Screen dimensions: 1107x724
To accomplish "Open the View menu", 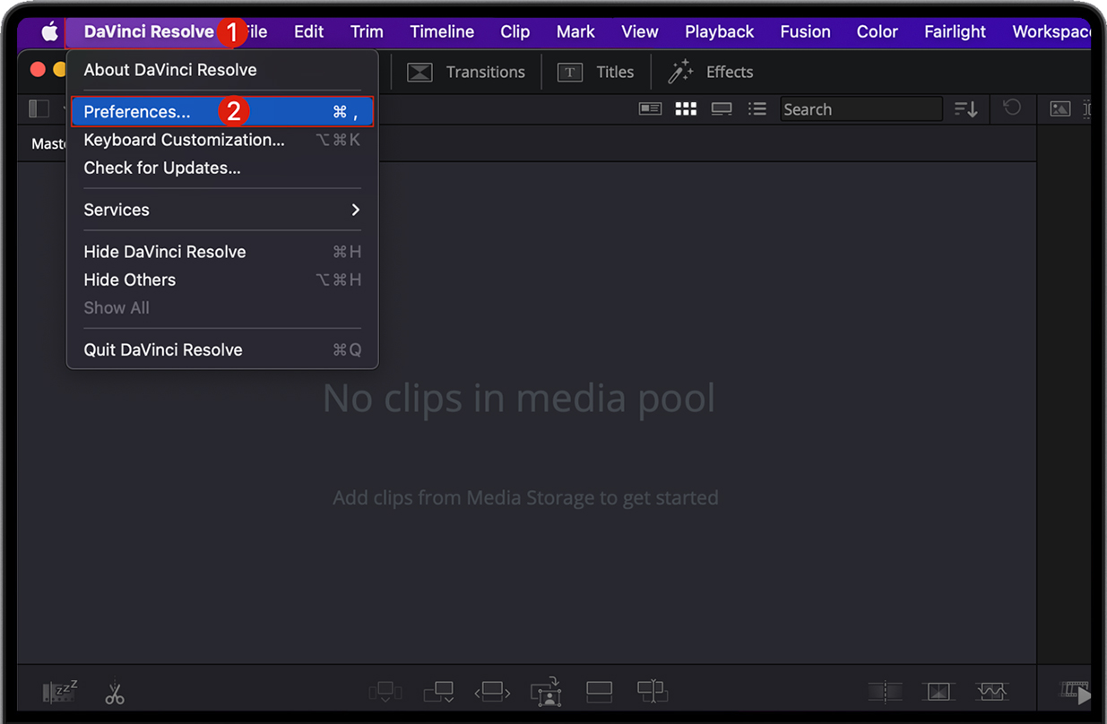I will (640, 32).
